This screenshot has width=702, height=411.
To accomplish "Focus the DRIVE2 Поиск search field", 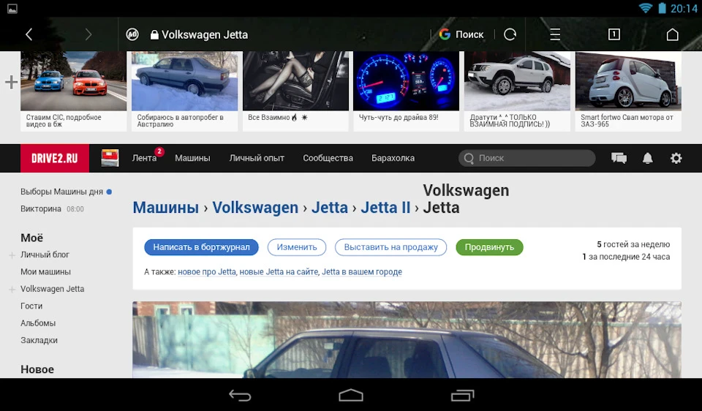I will 527,158.
